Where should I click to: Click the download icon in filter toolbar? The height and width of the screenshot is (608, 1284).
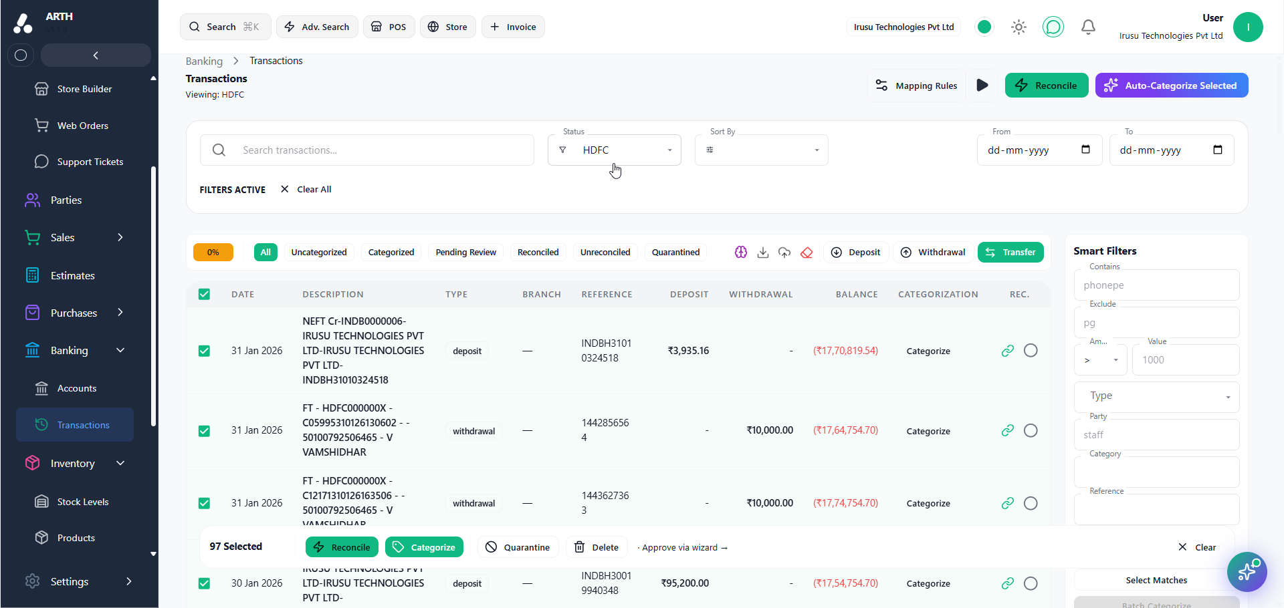(x=762, y=252)
